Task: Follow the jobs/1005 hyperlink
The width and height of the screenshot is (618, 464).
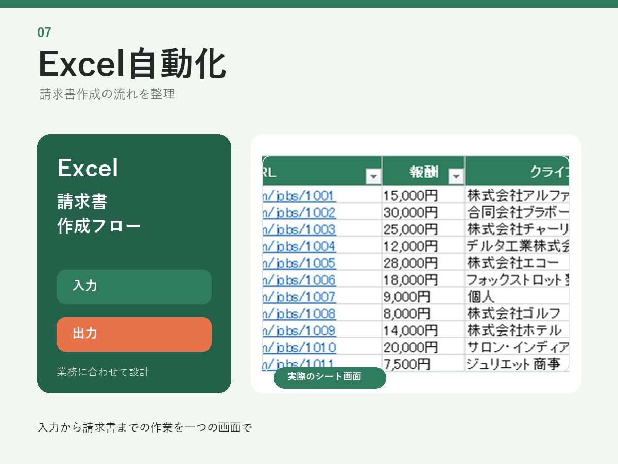Action: (x=299, y=263)
